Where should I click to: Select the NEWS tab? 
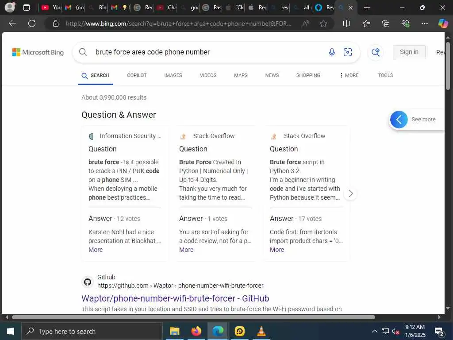272,75
